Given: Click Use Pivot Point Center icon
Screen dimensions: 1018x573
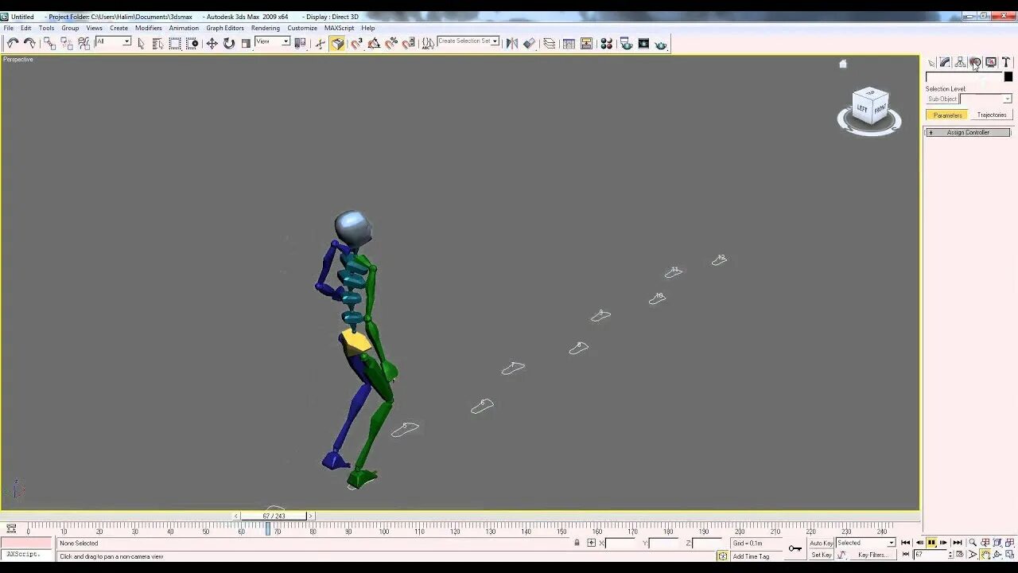Looking at the screenshot, I should point(300,44).
